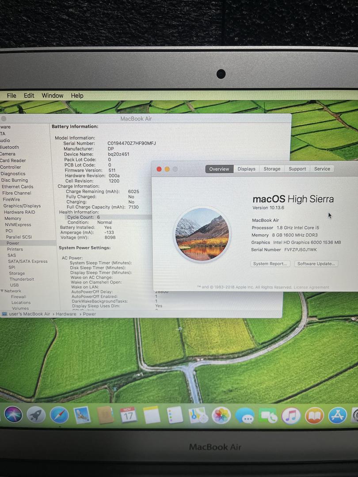Select SAS in sidebar
This screenshot has height=477, width=358.
[x=11, y=255]
